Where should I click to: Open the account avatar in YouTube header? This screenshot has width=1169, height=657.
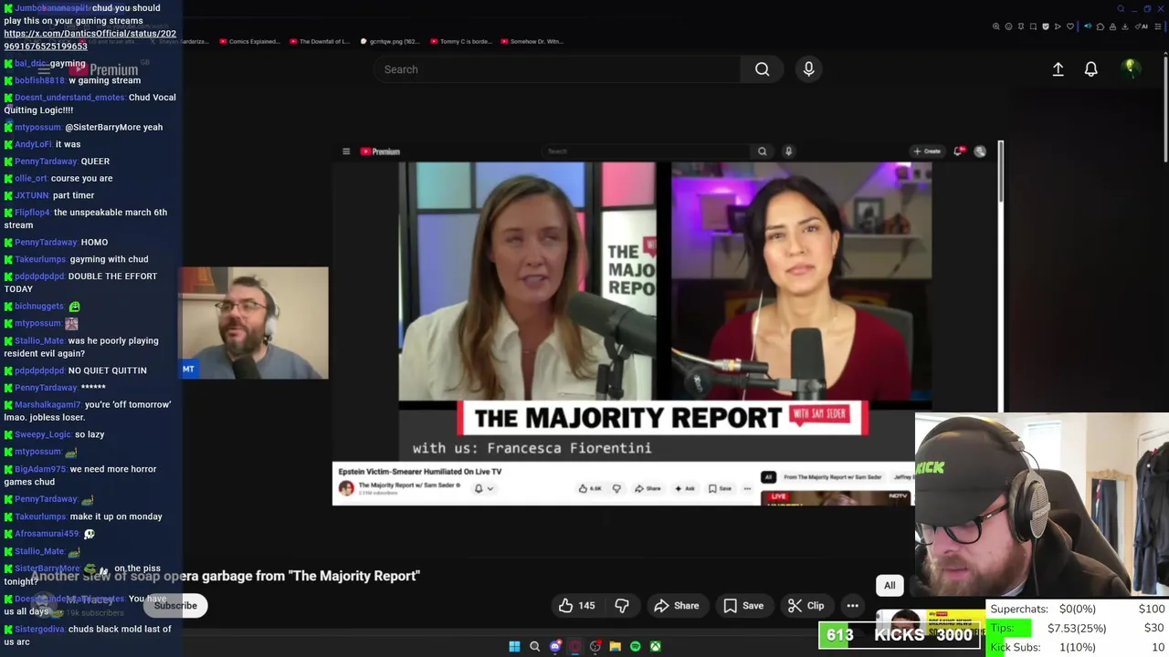pos(1130,68)
